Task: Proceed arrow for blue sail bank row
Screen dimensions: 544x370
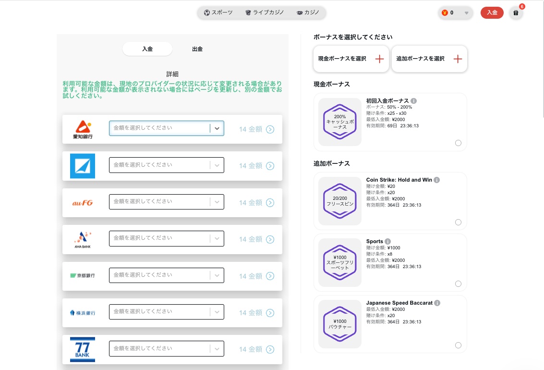Action: coord(270,166)
